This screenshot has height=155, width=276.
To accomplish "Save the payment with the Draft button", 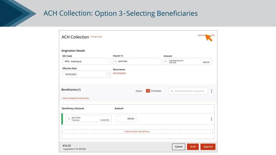I will (x=193, y=147).
